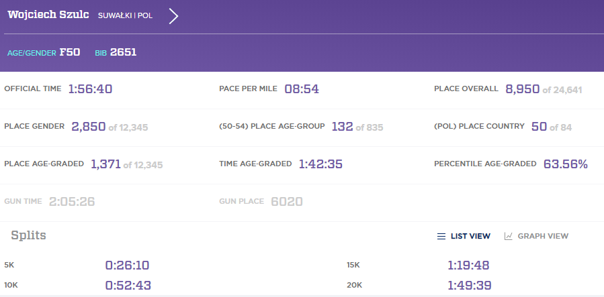
Task: Click the place country value 50
Action: [x=538, y=127]
